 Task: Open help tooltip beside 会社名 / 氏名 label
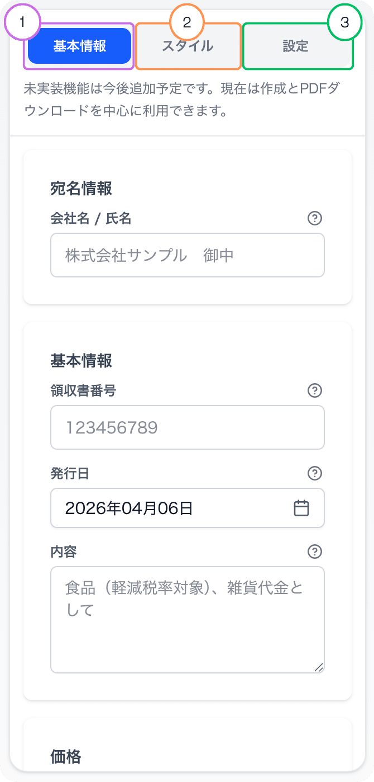point(314,219)
